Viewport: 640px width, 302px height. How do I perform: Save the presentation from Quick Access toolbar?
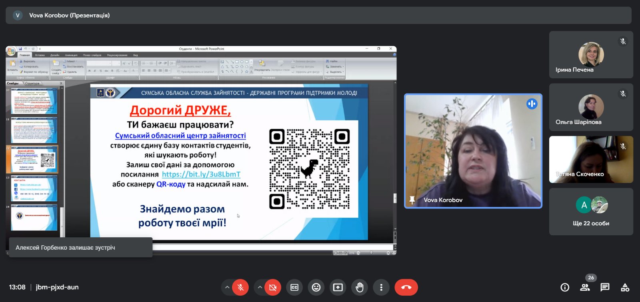click(x=20, y=49)
